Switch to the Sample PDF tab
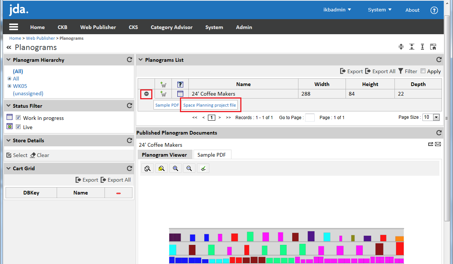 coord(212,155)
